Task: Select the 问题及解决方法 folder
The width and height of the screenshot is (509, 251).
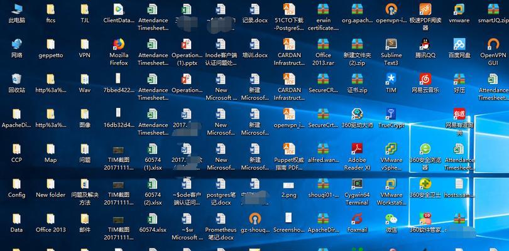Action: point(85,192)
